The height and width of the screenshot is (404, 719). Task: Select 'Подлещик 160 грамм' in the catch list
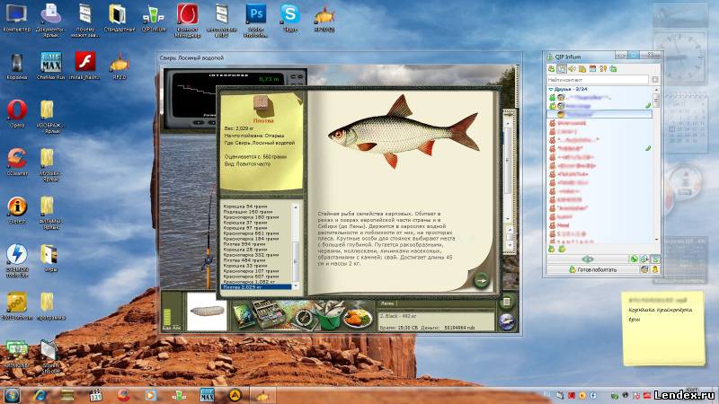pyautogui.click(x=248, y=212)
